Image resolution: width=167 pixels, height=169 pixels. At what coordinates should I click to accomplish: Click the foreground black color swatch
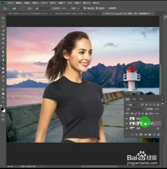pyautogui.click(x=2, y=109)
